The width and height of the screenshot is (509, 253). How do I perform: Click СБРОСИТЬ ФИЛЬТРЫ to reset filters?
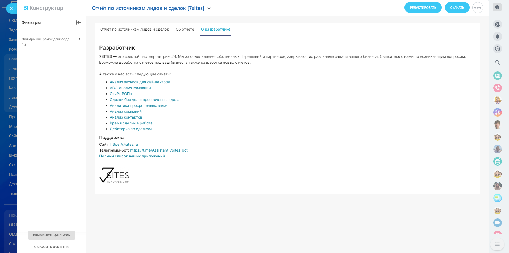[x=52, y=247]
